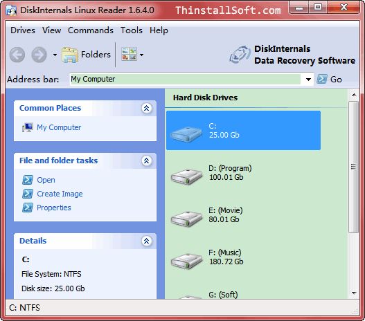Click the icon beside Open task
Viewport: 365px width, 321px height.
tap(28, 180)
